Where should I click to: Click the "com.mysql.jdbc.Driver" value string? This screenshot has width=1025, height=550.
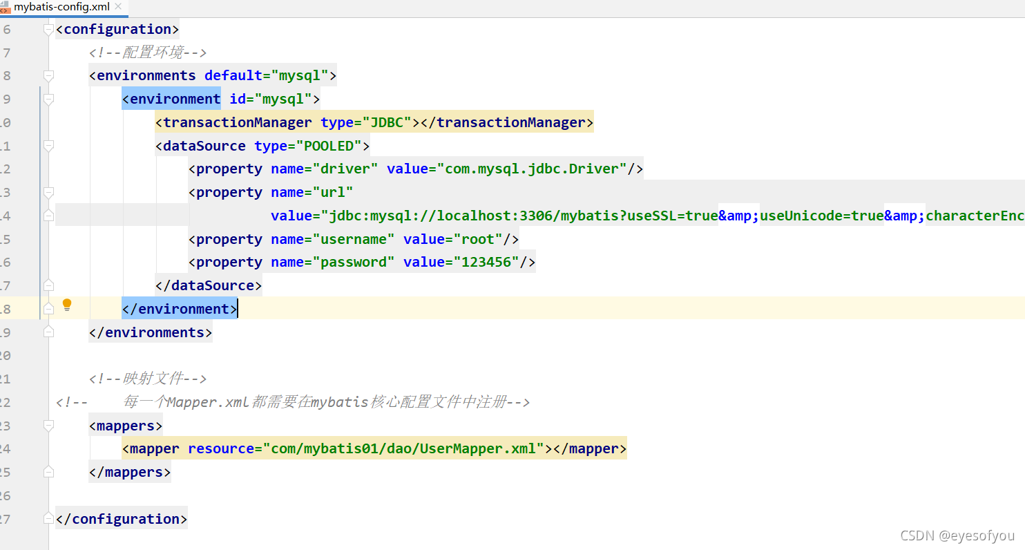click(532, 169)
